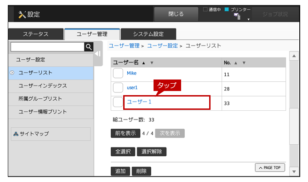The width and height of the screenshot is (308, 182).
Task: Click 次を表示 button
Action: point(170,133)
